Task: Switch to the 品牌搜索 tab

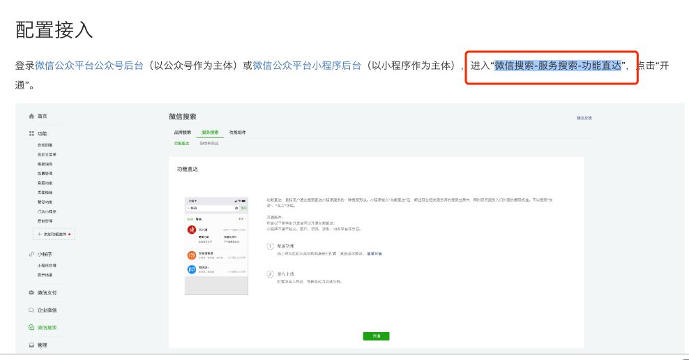Action: click(182, 133)
